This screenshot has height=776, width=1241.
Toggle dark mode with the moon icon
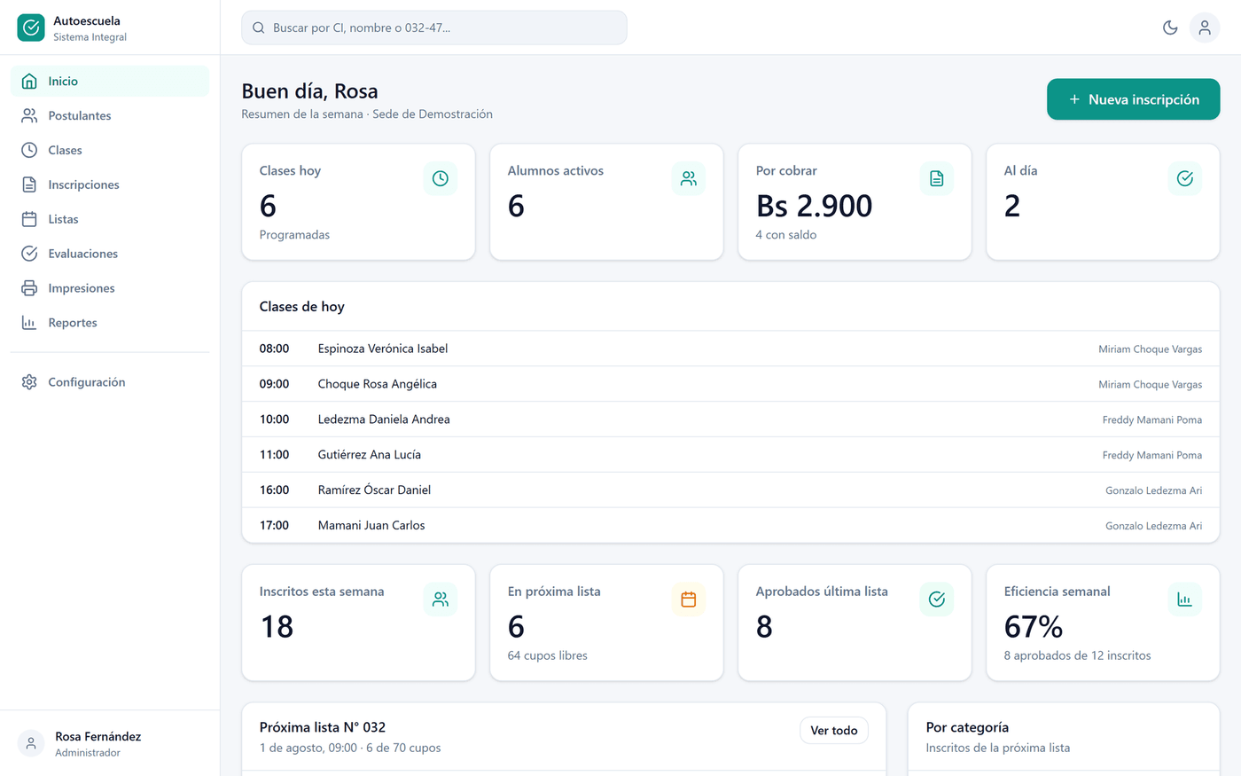[1170, 27]
